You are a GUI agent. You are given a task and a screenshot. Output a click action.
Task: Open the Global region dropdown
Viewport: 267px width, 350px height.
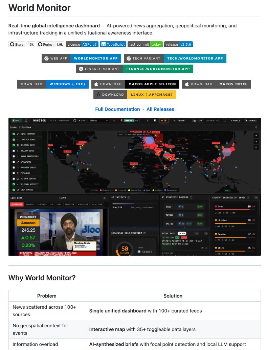coord(98,120)
